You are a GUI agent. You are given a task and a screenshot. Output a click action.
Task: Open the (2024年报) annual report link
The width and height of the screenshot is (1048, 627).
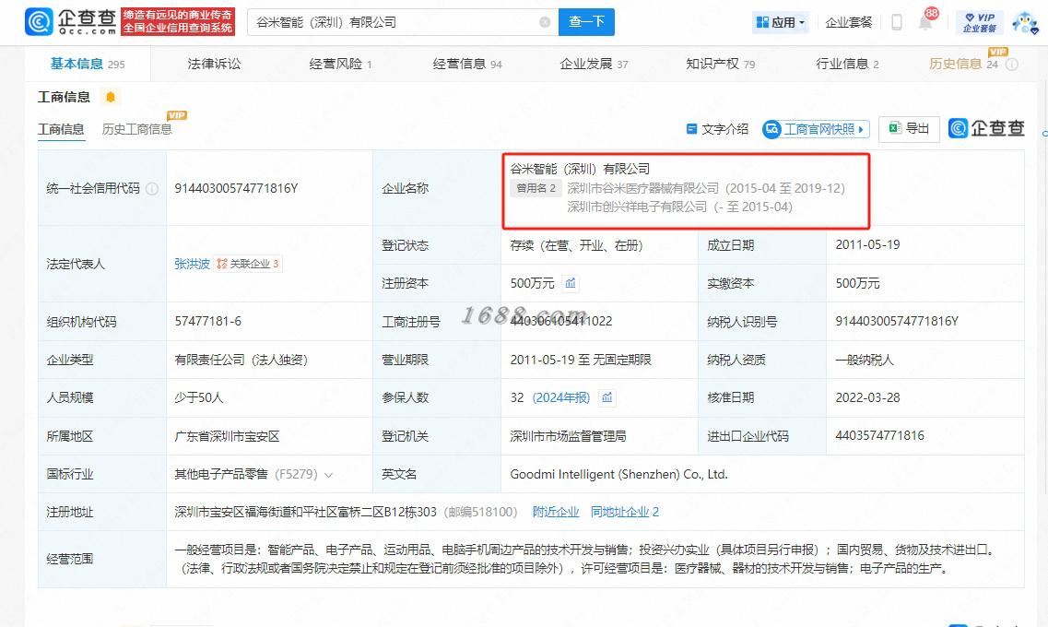560,397
